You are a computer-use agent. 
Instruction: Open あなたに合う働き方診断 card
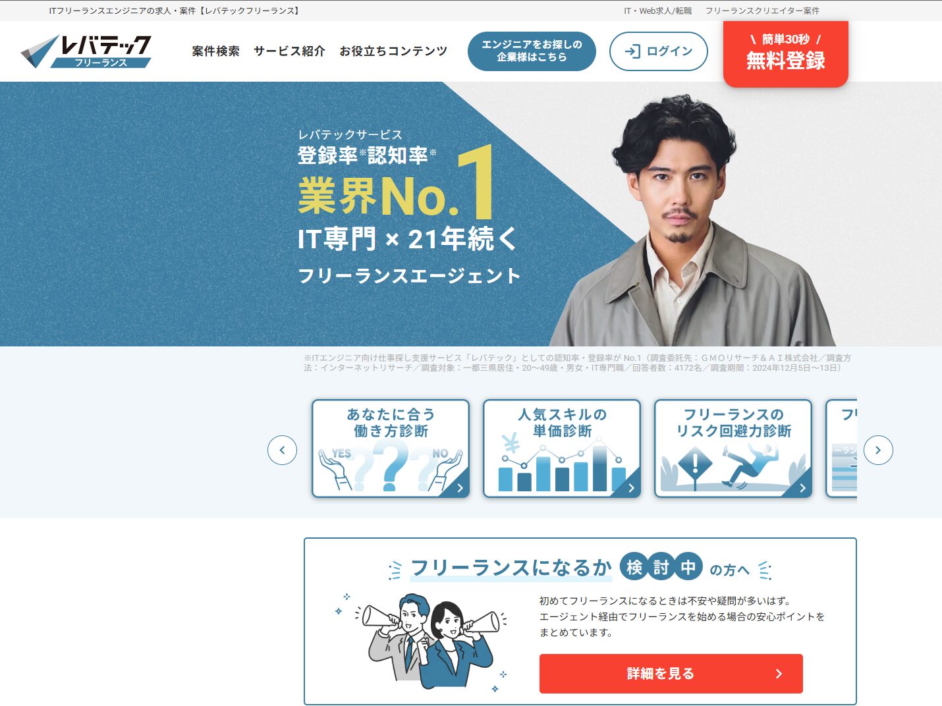point(391,448)
